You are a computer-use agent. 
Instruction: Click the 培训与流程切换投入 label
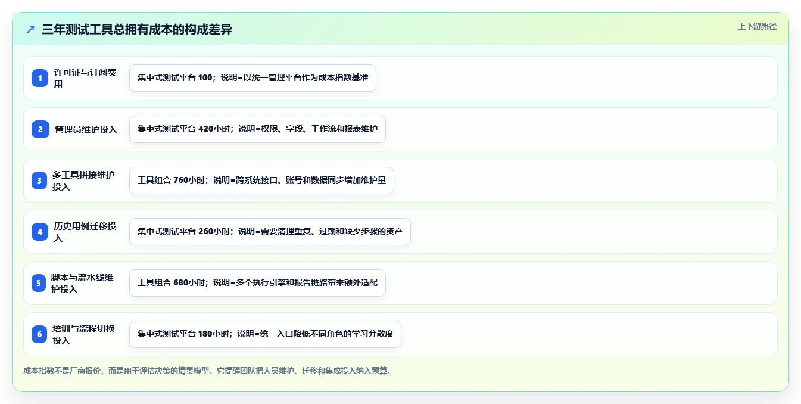[84, 334]
